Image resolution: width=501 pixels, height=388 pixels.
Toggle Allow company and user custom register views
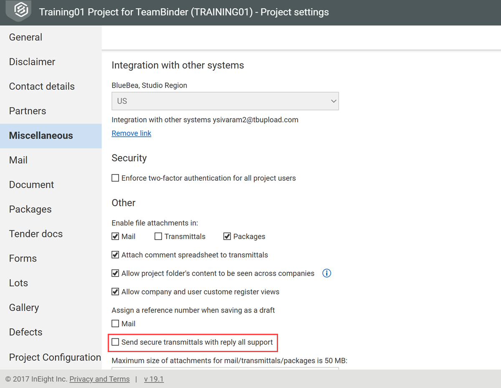115,292
